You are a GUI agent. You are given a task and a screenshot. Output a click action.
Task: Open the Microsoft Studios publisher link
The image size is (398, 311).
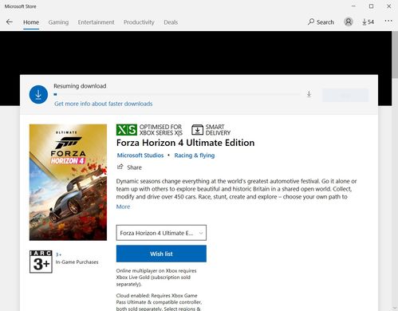pyautogui.click(x=140, y=155)
